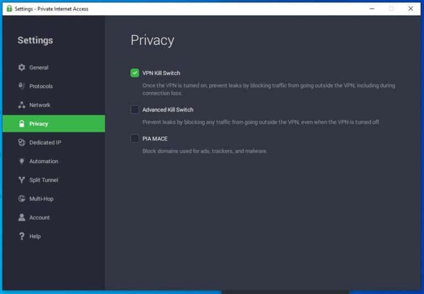The image size is (424, 294).
Task: Click the VPN Kill Switch label
Action: click(161, 73)
